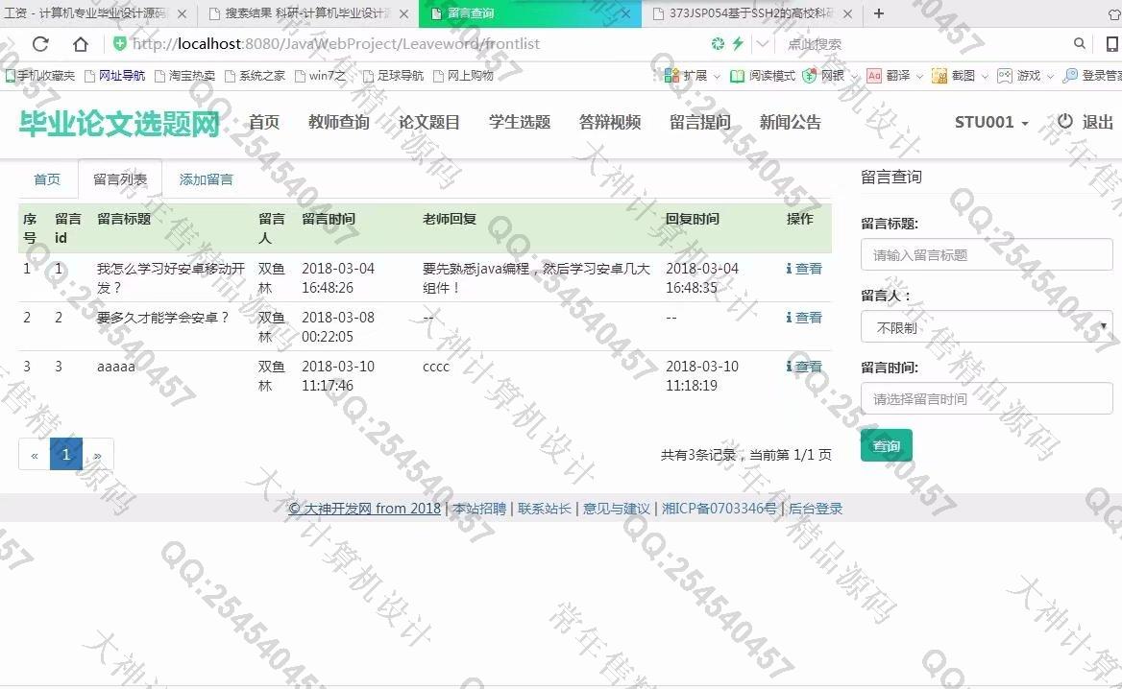Click teacher reply cell 'cccc'
Viewport: 1122px width, 689px height.
(436, 367)
